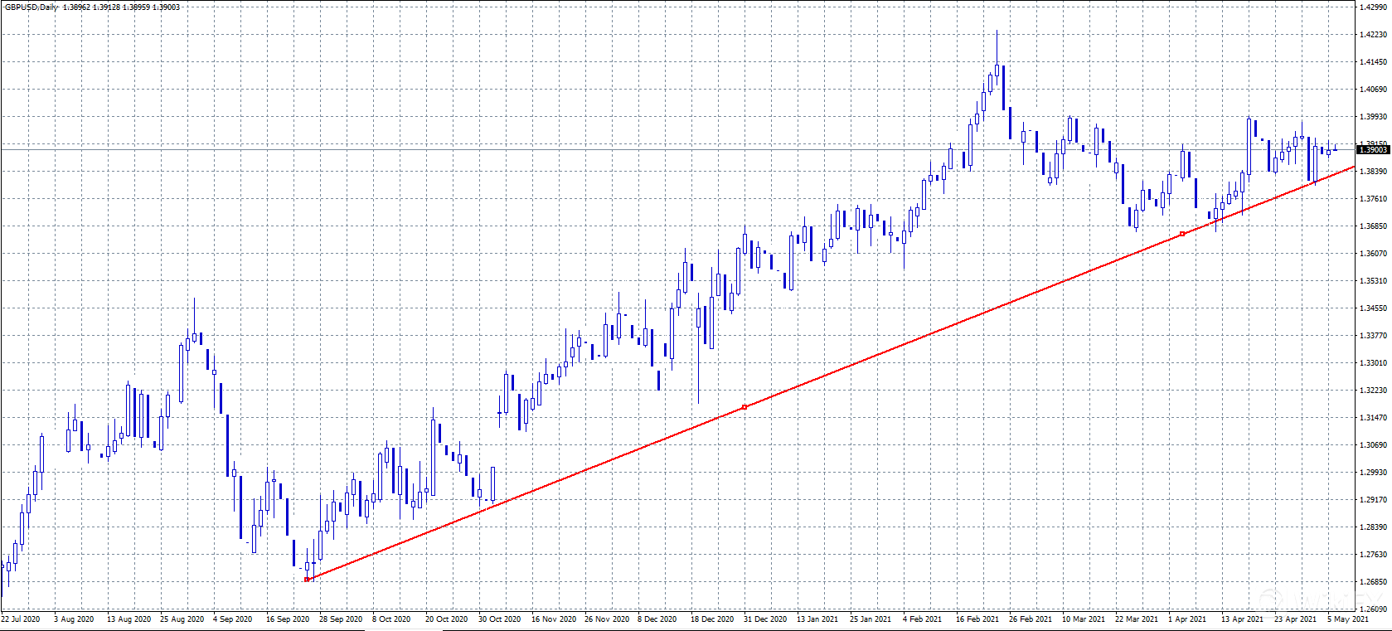Click the trendline's starting anchor point in September 2020
Viewport: 1392px width, 631px height.
coord(308,579)
